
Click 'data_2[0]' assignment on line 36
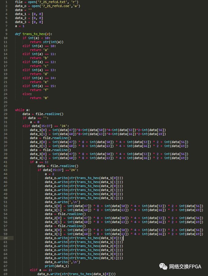[x=109, y=142]
